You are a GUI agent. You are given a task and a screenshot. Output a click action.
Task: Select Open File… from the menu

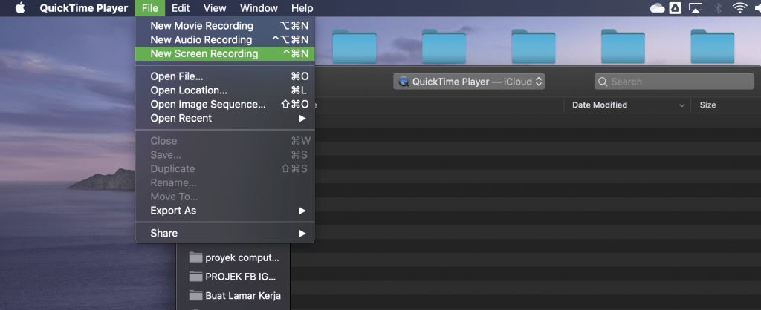(224, 76)
